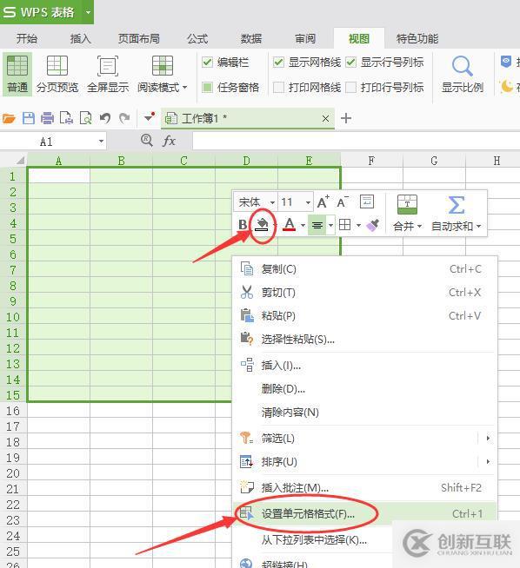Choose Copy (复制) from context menu
The image size is (520, 568).
[364, 268]
